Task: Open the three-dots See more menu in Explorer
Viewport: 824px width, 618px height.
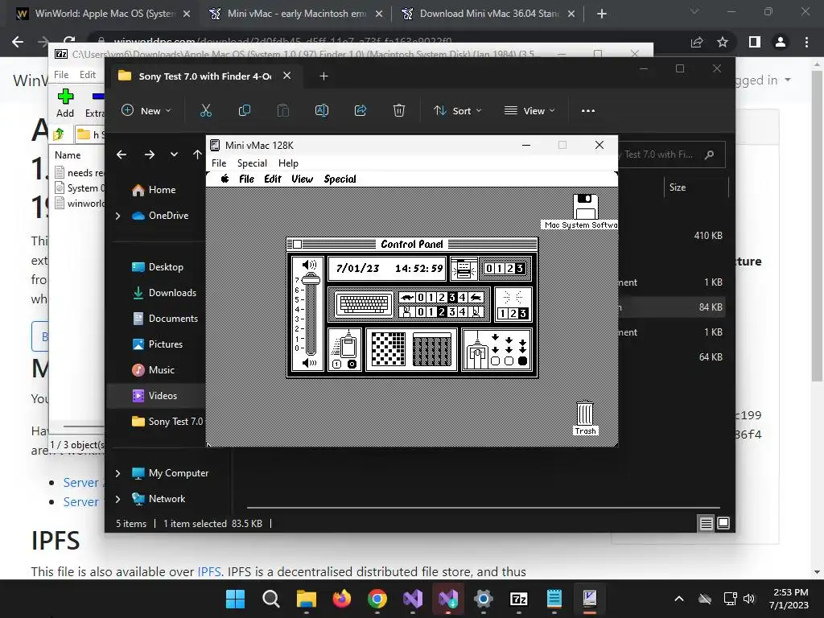Action: click(588, 110)
